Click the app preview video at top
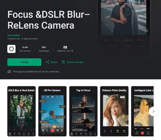 click(124, 30)
